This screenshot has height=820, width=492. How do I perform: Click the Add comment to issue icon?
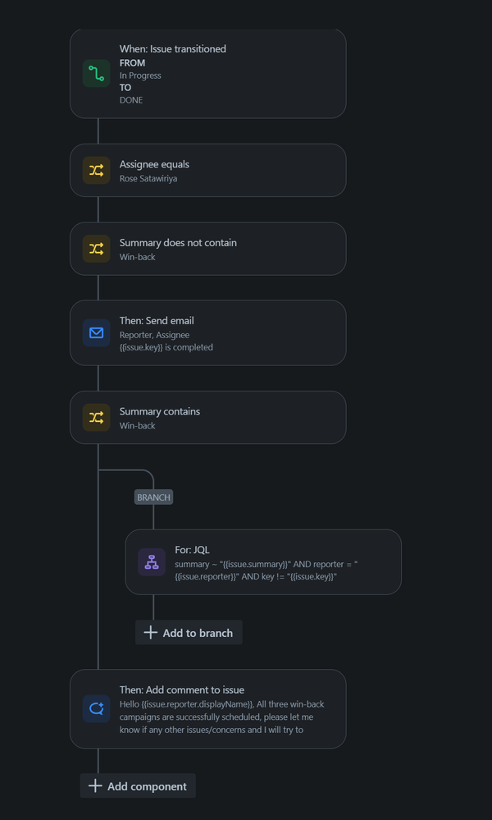(96, 708)
